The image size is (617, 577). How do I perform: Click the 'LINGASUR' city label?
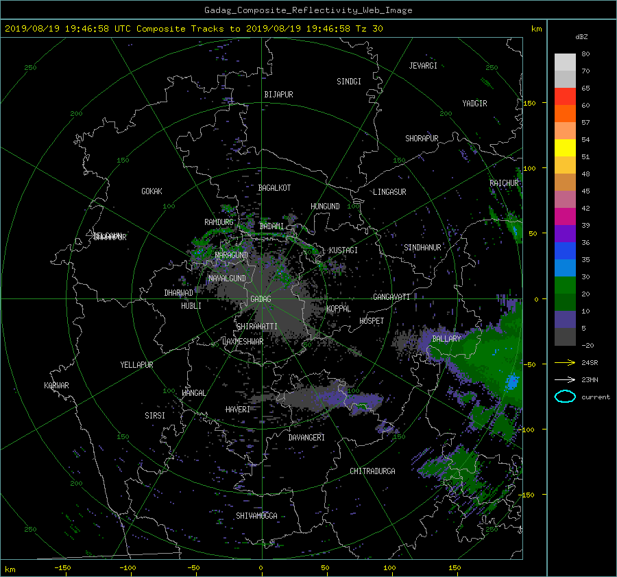(389, 192)
